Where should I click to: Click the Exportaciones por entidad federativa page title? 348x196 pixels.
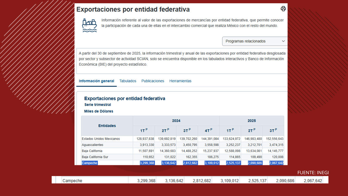(x=133, y=9)
